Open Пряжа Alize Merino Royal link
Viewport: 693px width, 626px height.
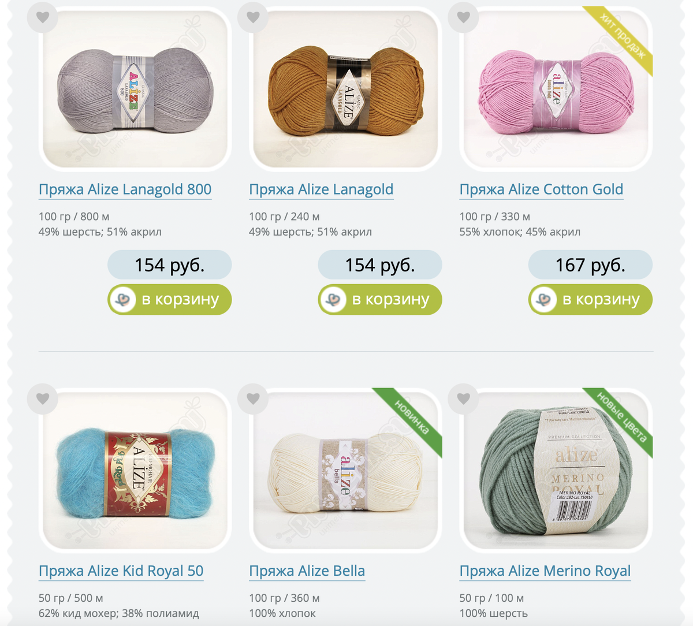click(x=545, y=571)
